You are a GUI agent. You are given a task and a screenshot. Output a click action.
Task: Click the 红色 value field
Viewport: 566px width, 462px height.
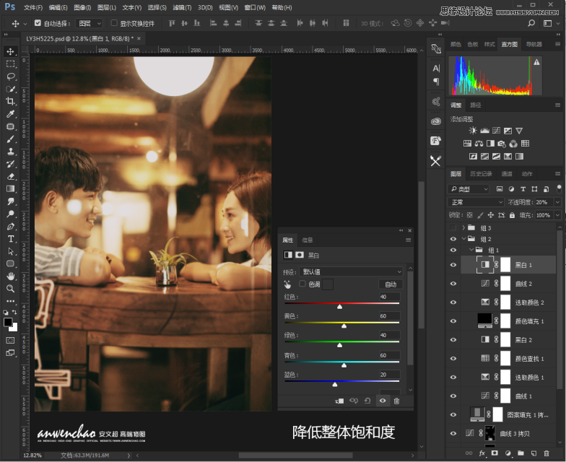point(390,297)
